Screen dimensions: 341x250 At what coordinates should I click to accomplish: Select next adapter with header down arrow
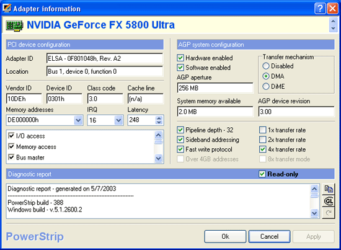pos(333,29)
